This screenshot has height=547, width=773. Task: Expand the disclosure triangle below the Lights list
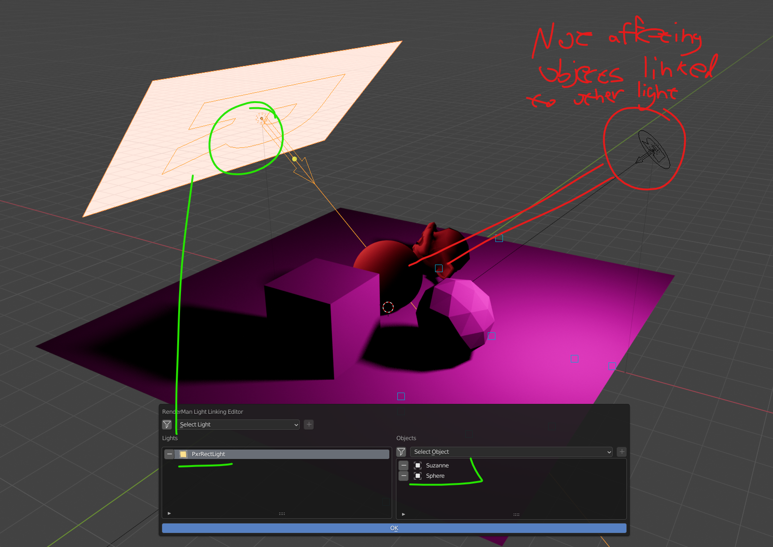[x=169, y=514]
